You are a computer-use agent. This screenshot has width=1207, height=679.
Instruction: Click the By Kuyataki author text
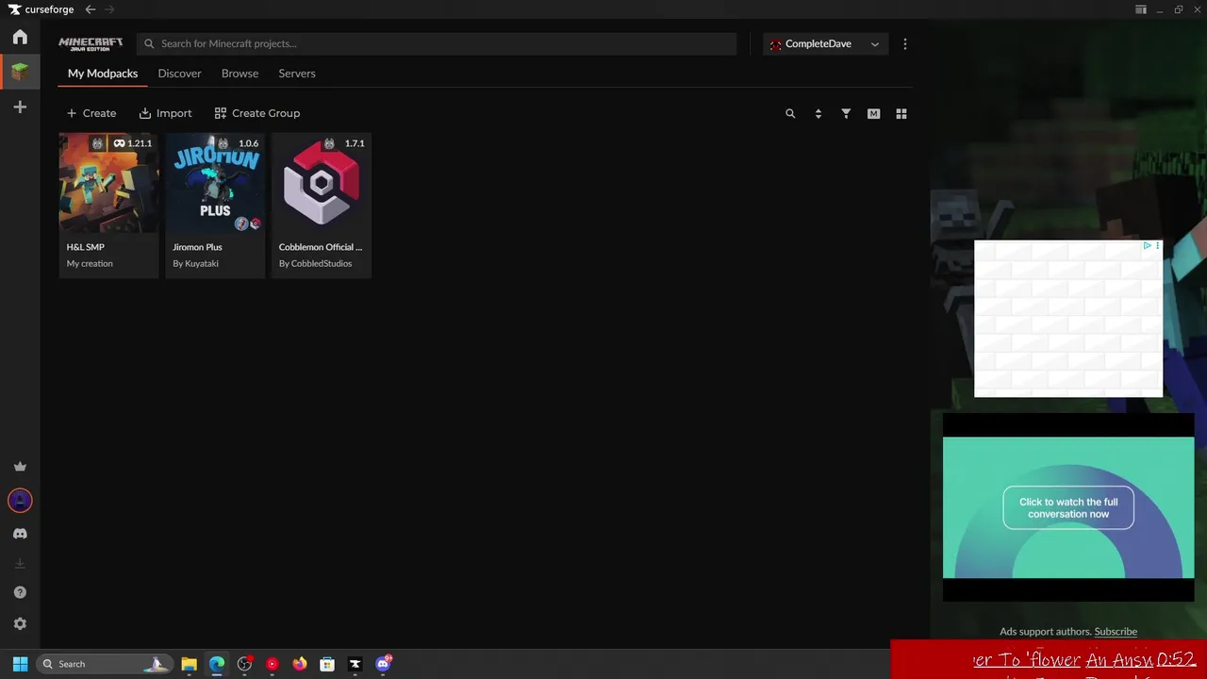196,264
